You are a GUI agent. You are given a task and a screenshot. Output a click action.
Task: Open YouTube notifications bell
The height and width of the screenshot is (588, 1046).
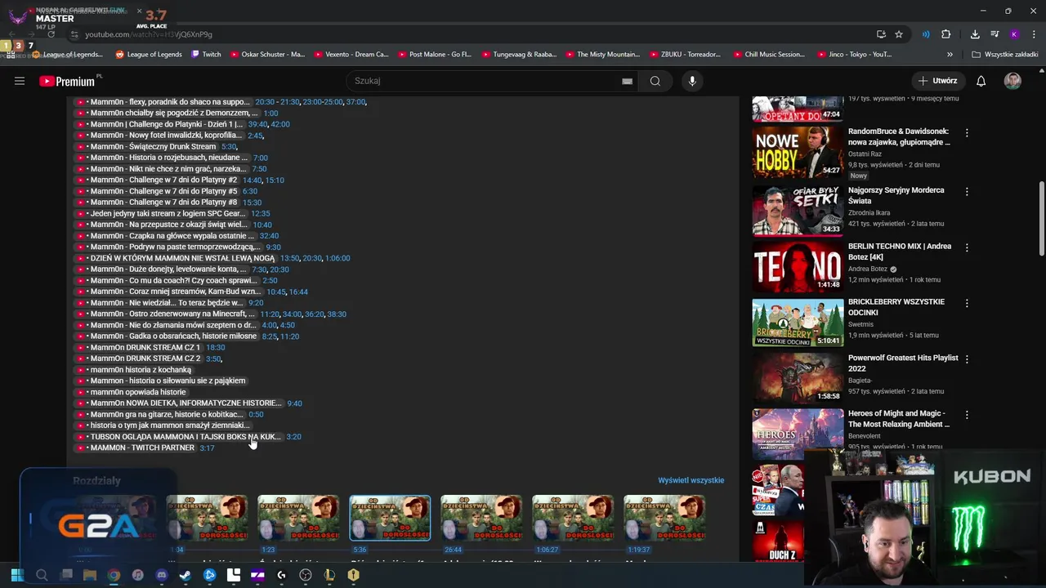[x=981, y=81]
